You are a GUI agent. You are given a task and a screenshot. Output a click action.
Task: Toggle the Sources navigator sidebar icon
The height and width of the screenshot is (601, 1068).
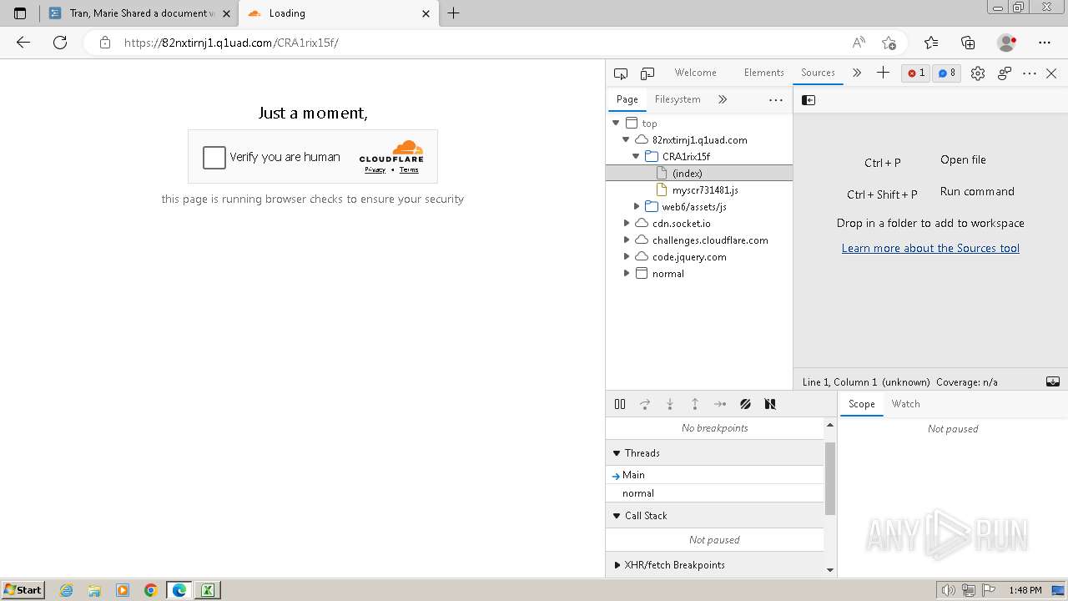coord(809,100)
